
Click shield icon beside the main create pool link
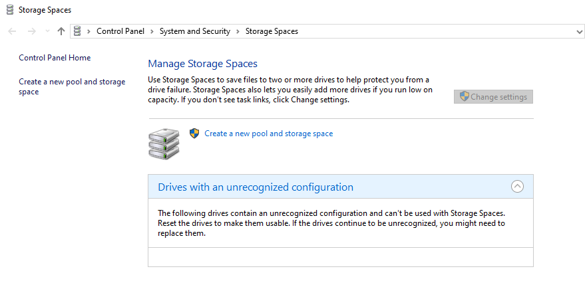tap(194, 134)
